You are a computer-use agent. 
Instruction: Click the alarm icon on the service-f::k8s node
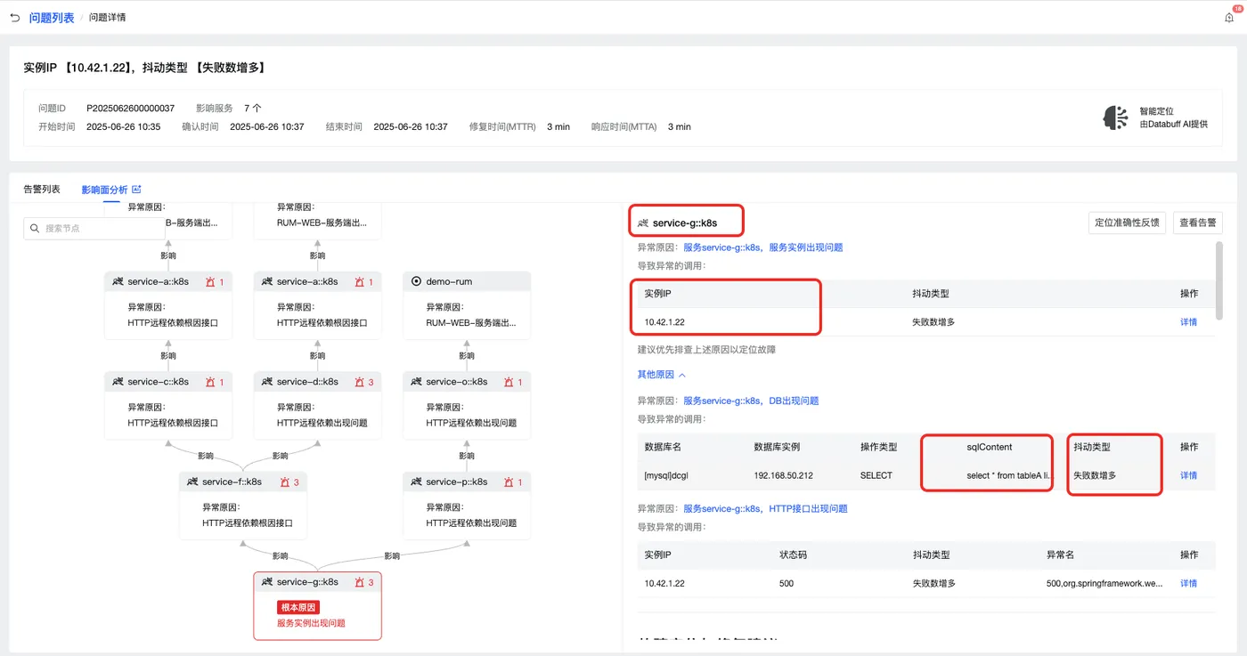click(285, 482)
